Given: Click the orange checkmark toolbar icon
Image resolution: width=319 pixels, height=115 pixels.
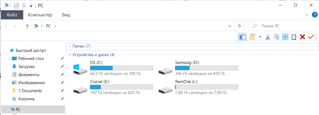Looking at the screenshot, I should point(311,37).
